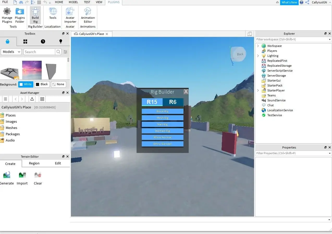Click the Woman Rig button
This screenshot has width=332, height=234.
pyautogui.click(x=162, y=131)
